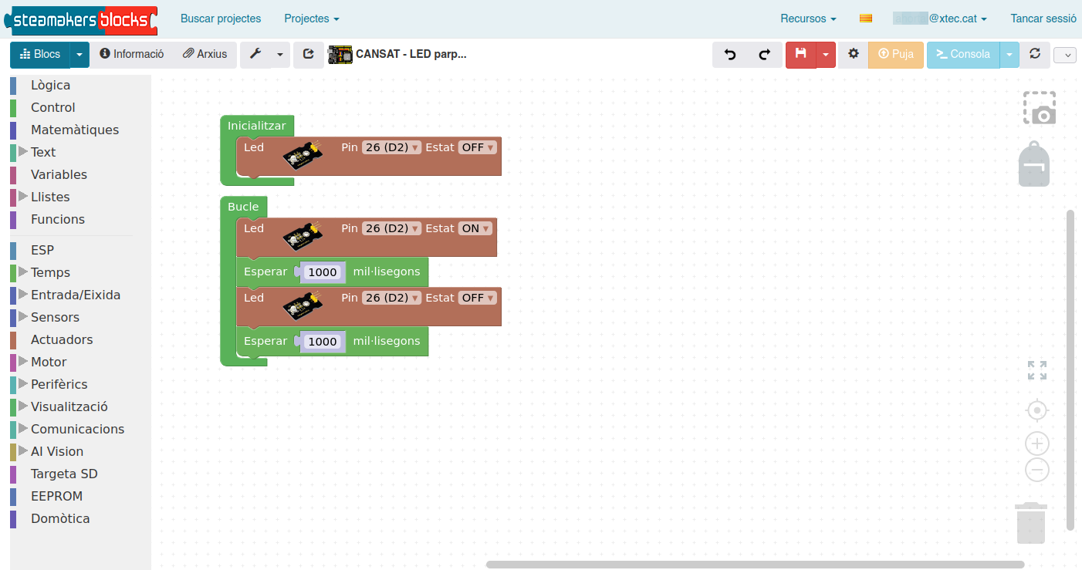Open settings gear in toolbar

point(853,55)
